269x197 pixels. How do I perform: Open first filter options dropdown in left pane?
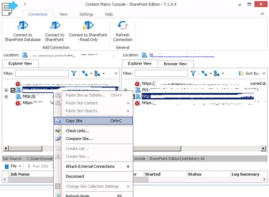click(x=91, y=74)
